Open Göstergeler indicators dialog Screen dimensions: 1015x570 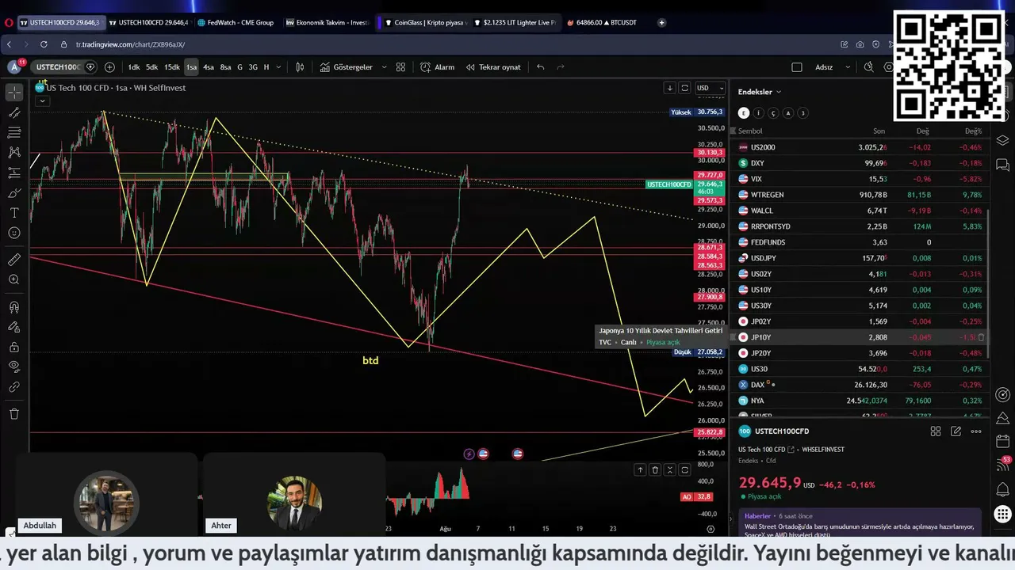[x=347, y=67]
